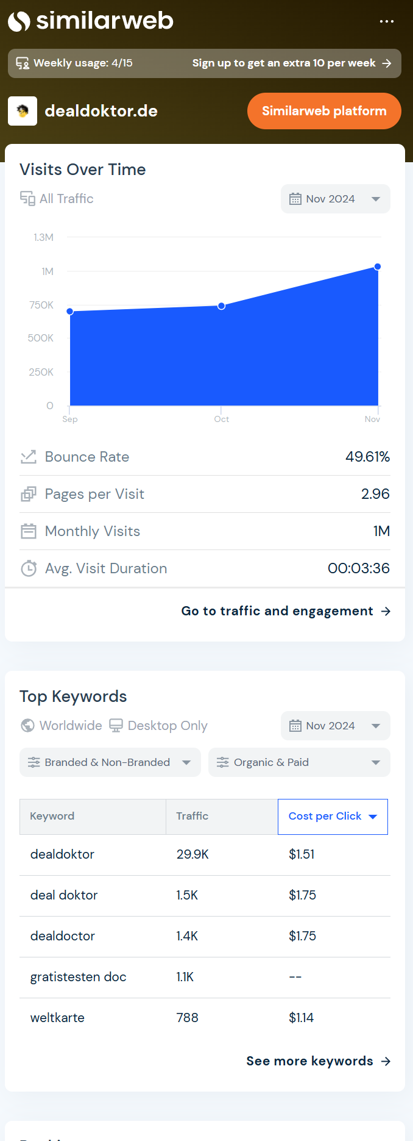Image resolution: width=413 pixels, height=1141 pixels.
Task: Click the Monthly Visits calendar icon
Action: tap(29, 531)
